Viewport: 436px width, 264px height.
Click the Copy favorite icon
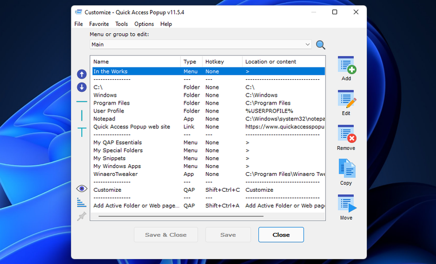[x=347, y=168]
